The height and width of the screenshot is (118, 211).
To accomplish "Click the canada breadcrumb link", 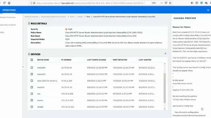I will 80,17.
